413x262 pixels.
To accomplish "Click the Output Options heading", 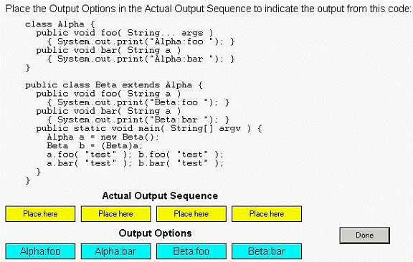I will (155, 233).
